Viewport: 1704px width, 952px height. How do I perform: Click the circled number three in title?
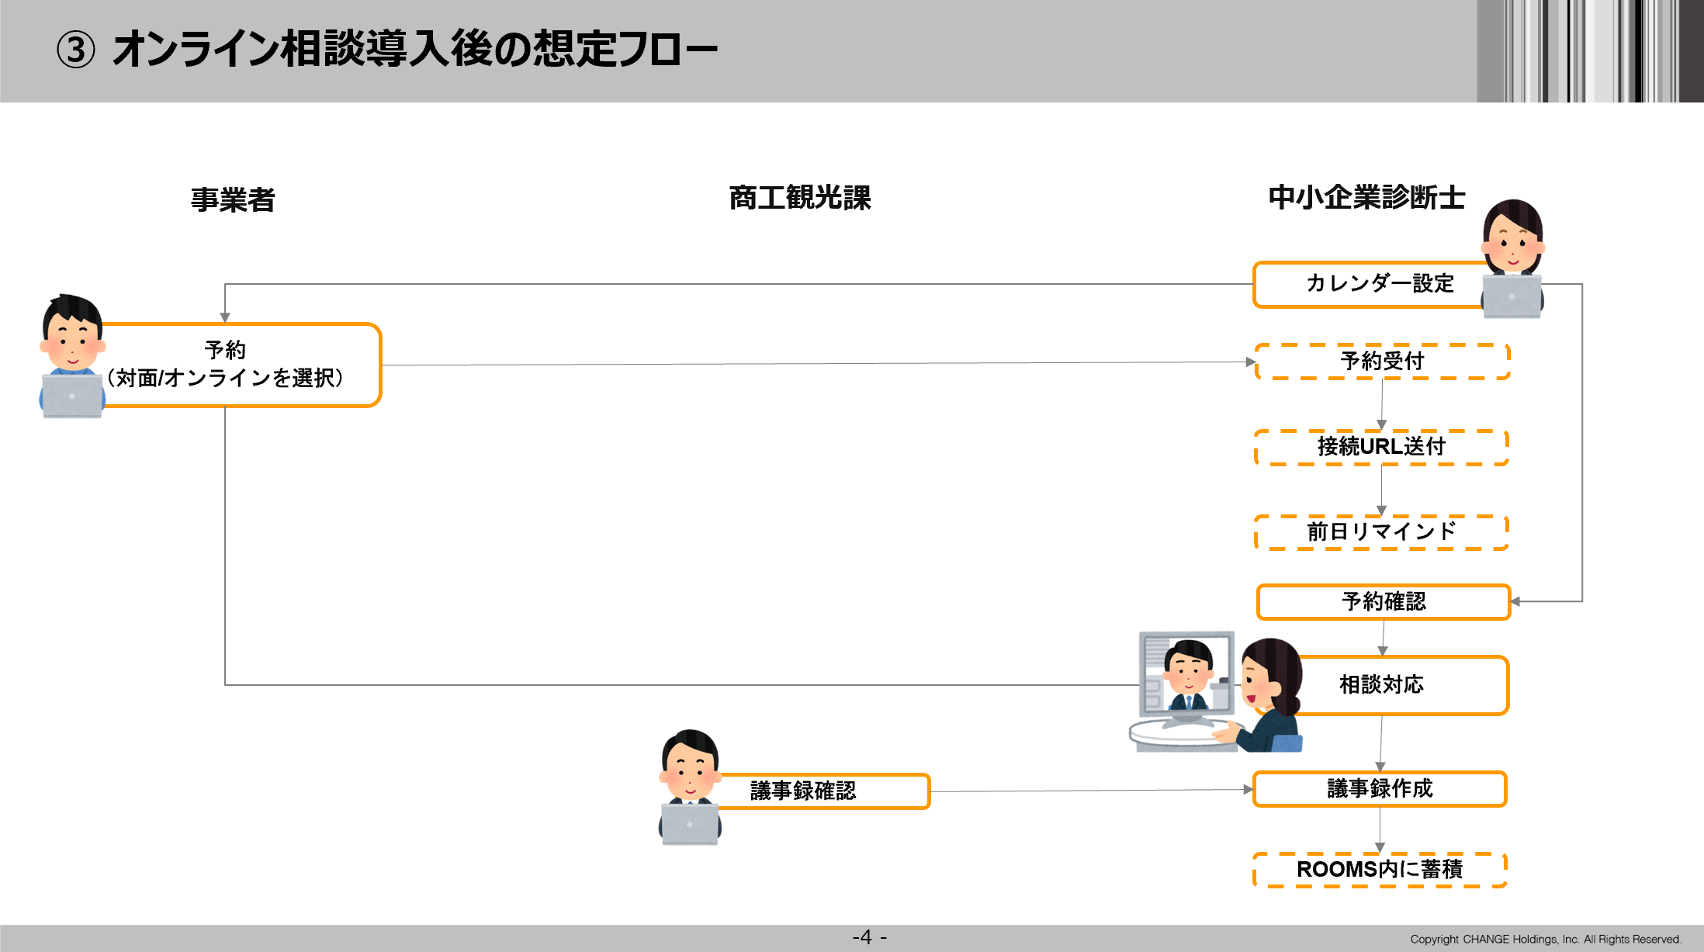click(x=76, y=50)
